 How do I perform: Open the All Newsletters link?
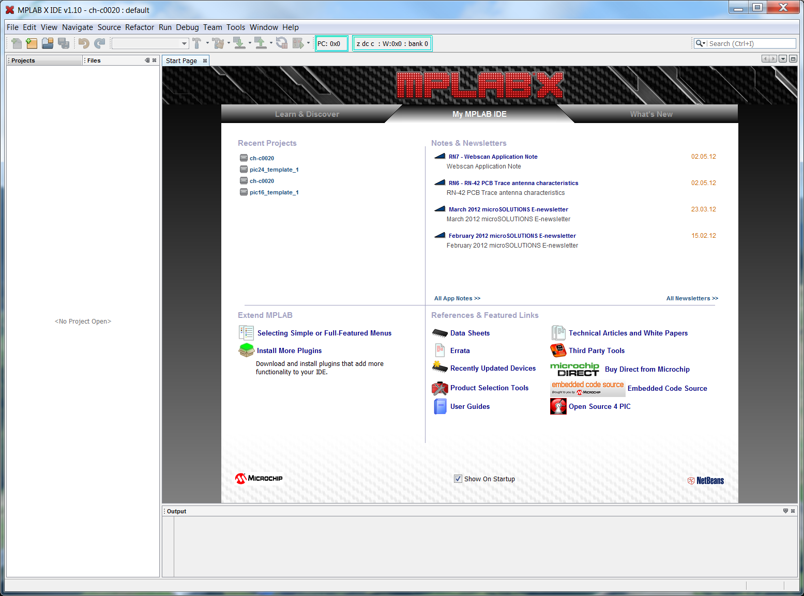pyautogui.click(x=692, y=298)
